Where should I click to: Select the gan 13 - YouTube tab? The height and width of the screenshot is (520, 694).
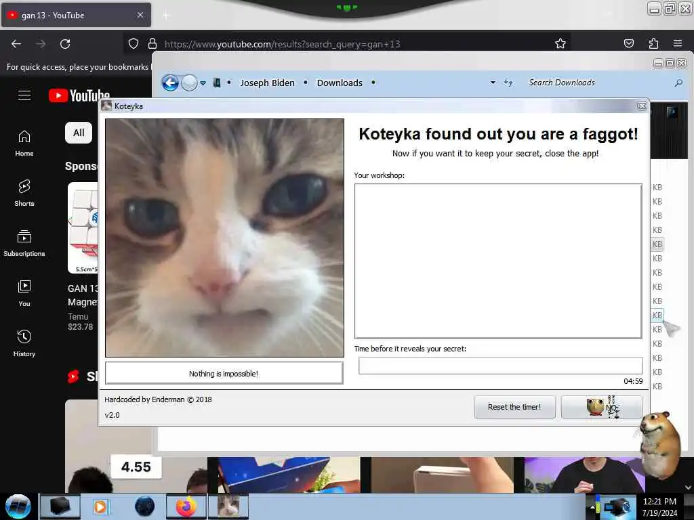(76, 15)
